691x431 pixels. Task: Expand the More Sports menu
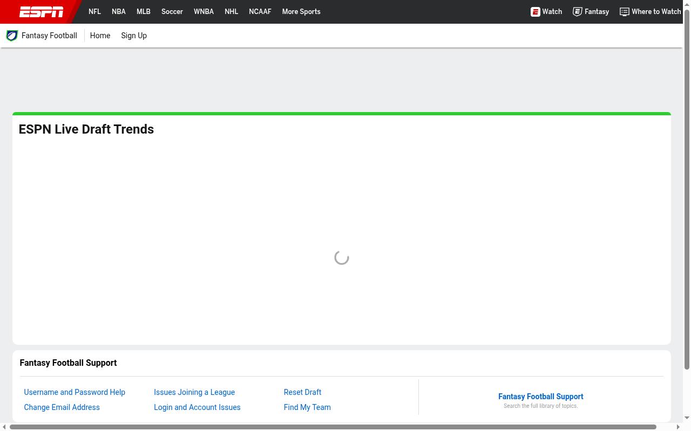[x=301, y=11]
